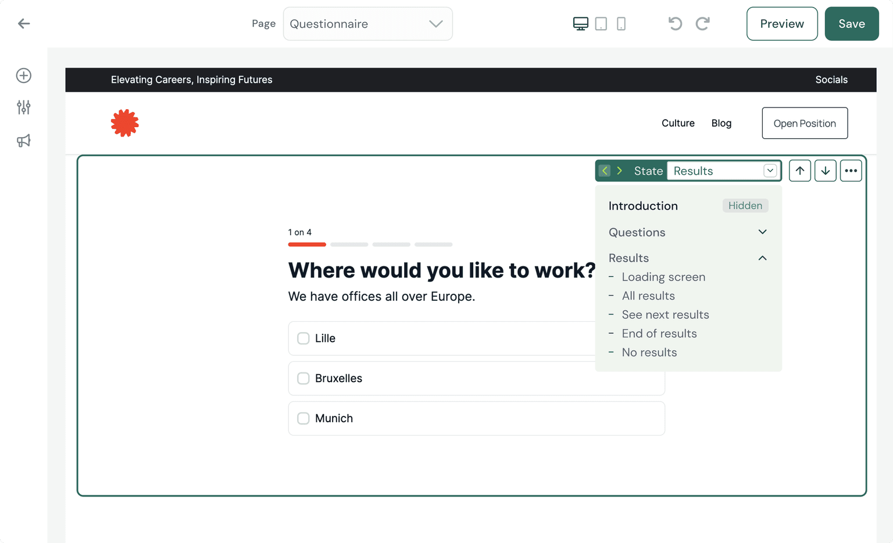Select the Munich checkbox

pos(303,419)
